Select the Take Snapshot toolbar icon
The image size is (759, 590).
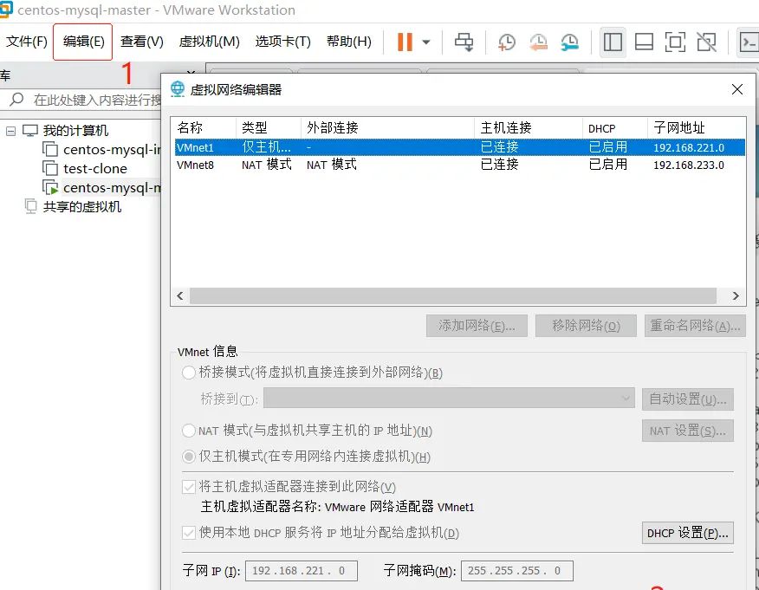click(x=506, y=41)
